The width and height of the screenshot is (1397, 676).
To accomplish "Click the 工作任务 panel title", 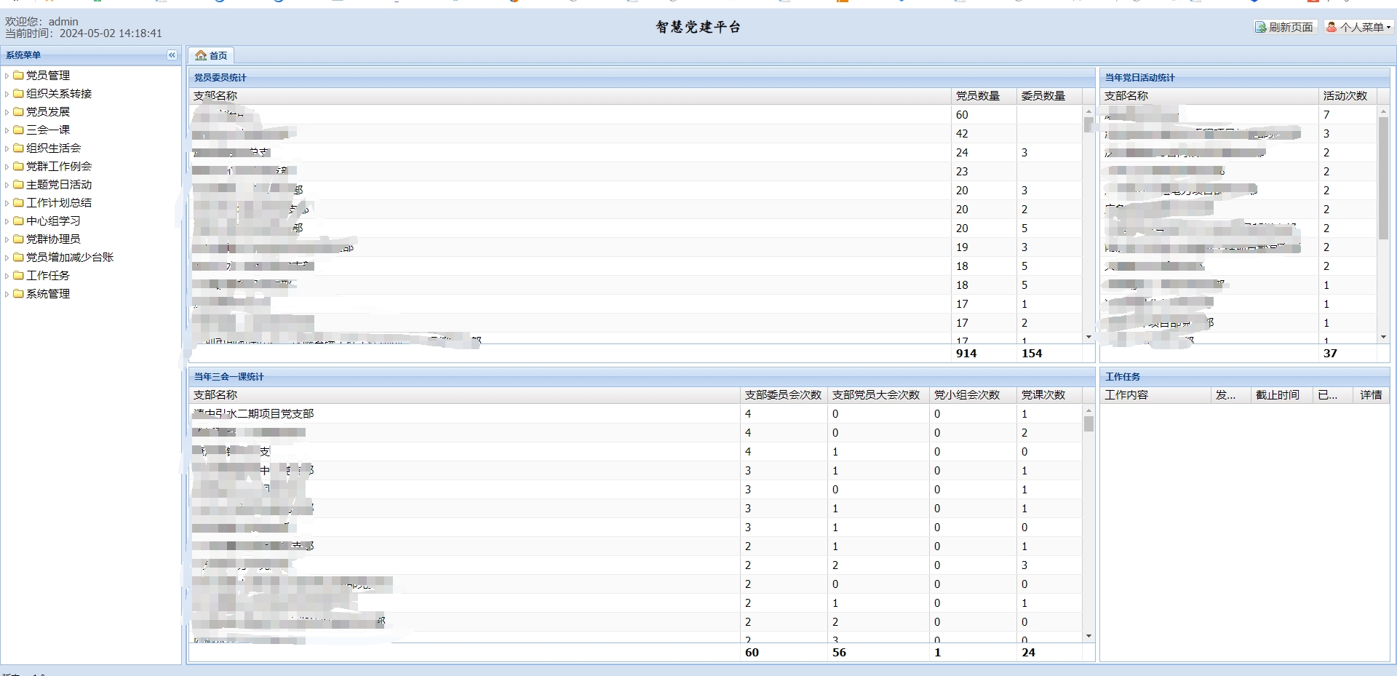I will (x=1123, y=377).
